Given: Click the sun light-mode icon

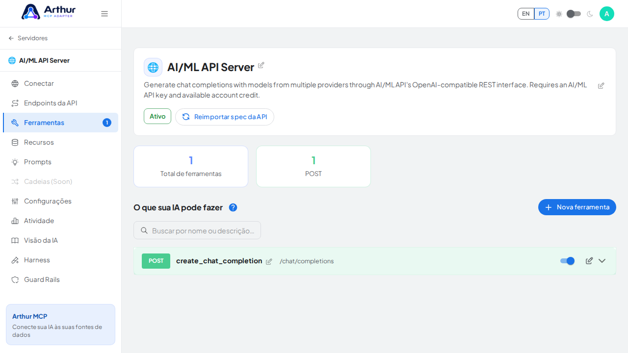Looking at the screenshot, I should click(x=559, y=14).
